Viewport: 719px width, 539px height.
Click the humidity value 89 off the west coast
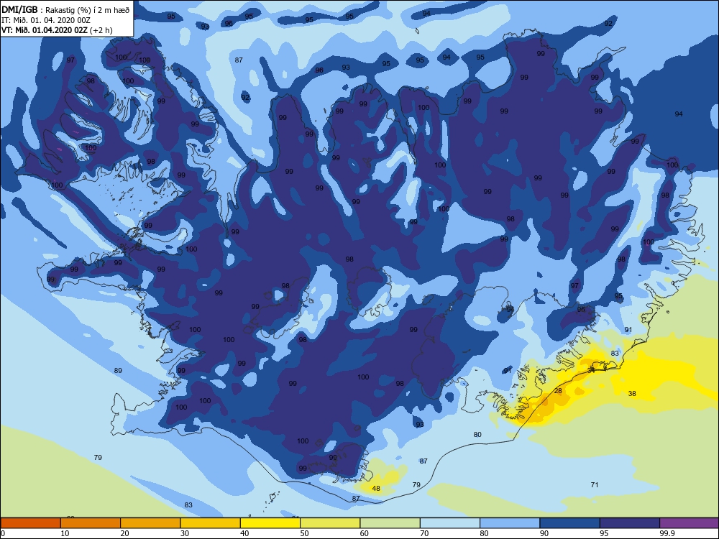tap(118, 371)
